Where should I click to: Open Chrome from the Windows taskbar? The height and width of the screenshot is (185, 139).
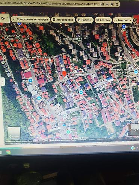click(8, 152)
